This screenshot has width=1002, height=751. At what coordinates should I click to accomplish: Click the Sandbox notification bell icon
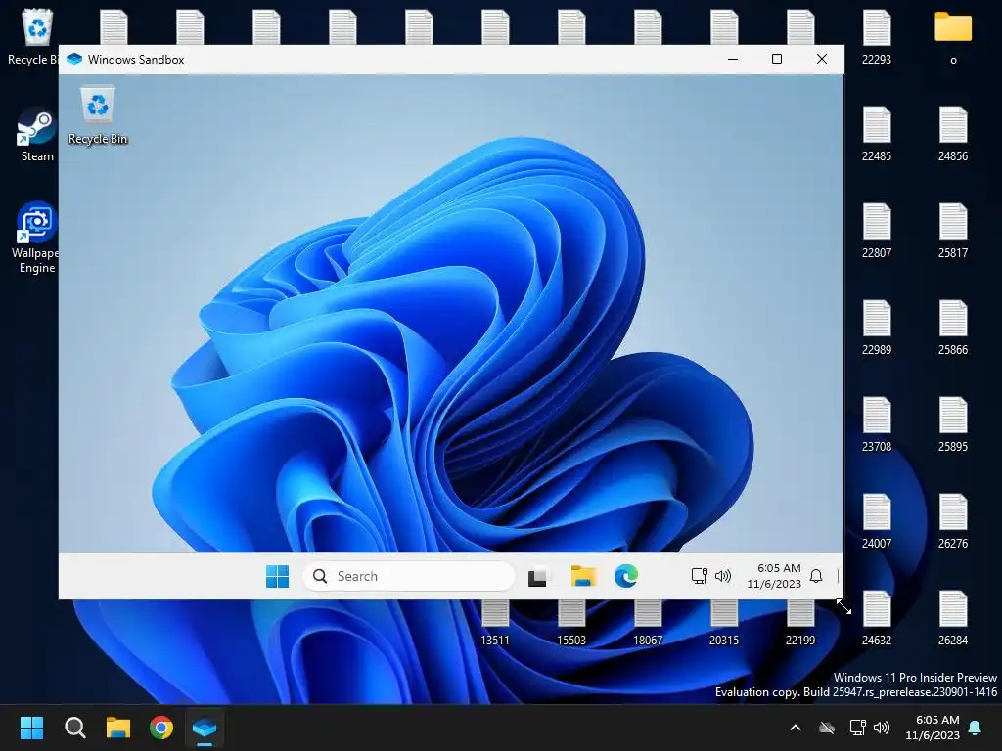pos(816,576)
